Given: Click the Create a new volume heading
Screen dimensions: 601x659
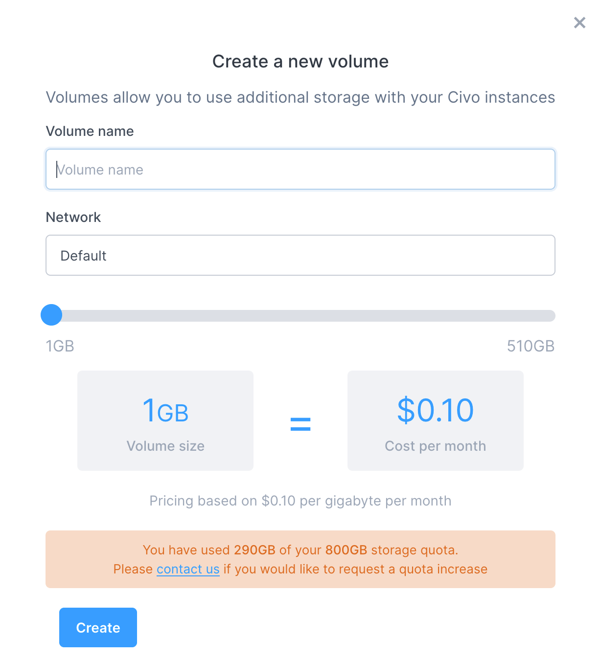Looking at the screenshot, I should pos(300,62).
